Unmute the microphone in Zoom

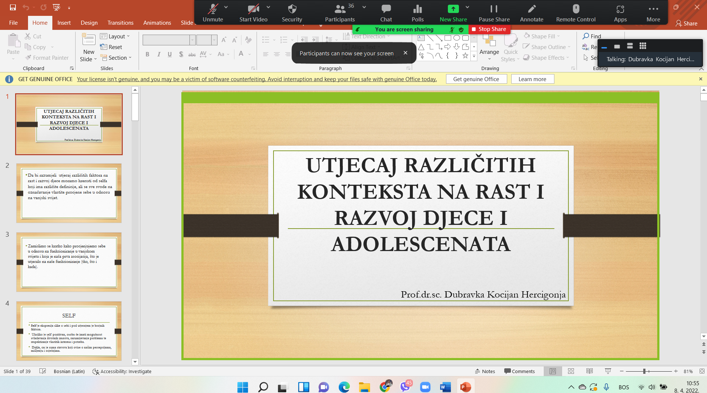213,9
